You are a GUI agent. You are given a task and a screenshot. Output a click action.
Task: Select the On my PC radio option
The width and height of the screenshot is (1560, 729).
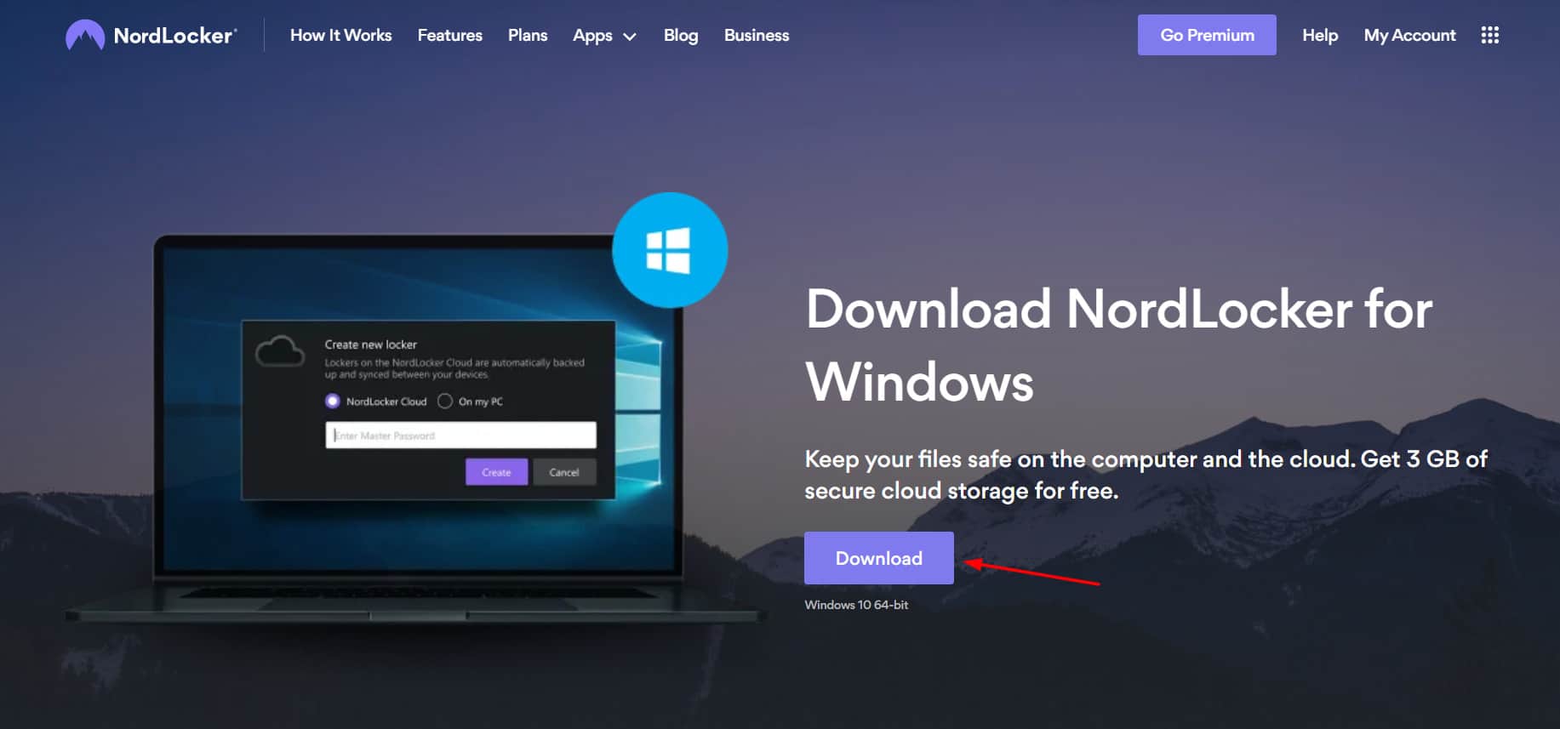pyautogui.click(x=445, y=401)
